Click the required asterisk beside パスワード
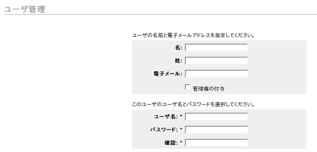 pos(181,129)
